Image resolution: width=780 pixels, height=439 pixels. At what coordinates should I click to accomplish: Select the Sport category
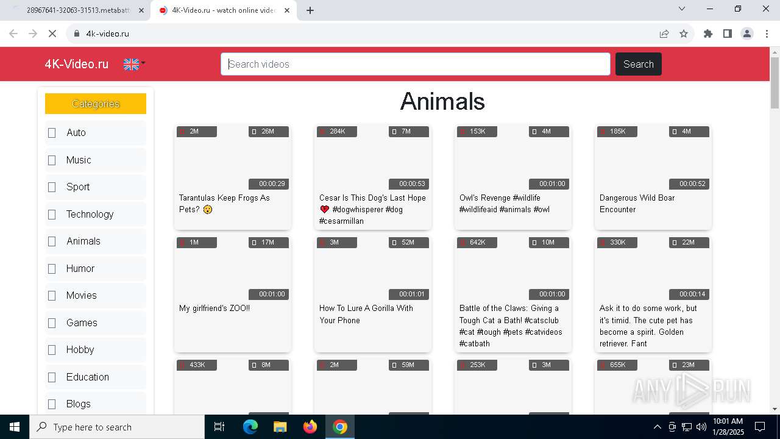point(96,187)
